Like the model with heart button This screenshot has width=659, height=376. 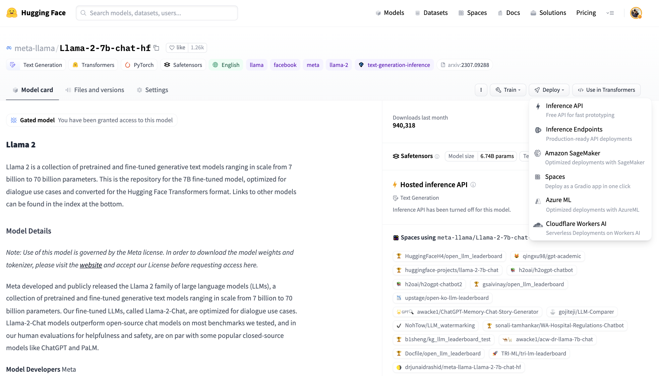(x=177, y=48)
